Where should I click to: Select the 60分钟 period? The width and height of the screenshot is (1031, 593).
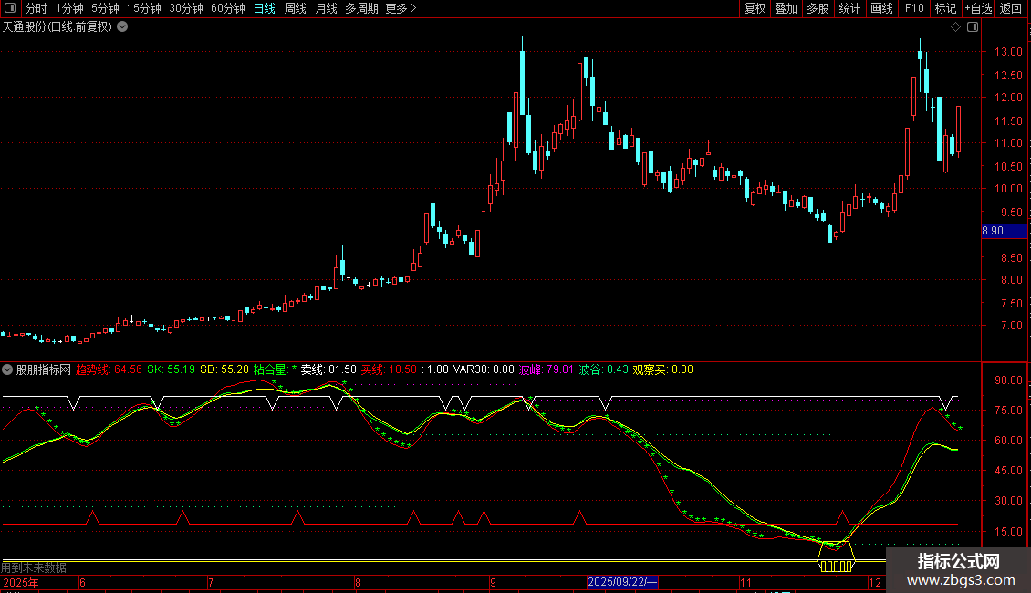tap(228, 8)
